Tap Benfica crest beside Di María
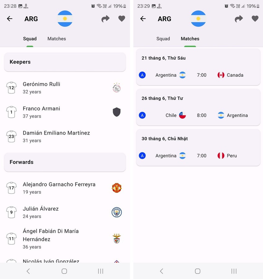The width and height of the screenshot is (263, 279). coord(117,239)
